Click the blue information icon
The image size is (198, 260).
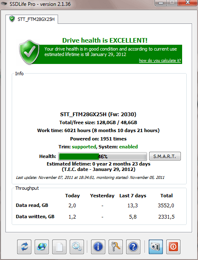click(x=98, y=247)
